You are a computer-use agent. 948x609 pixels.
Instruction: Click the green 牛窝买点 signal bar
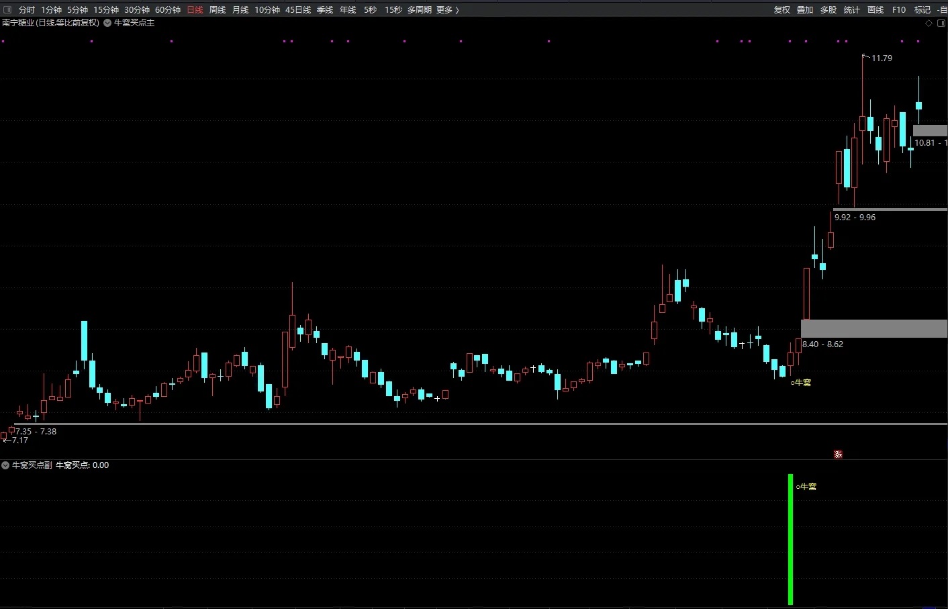coord(791,539)
